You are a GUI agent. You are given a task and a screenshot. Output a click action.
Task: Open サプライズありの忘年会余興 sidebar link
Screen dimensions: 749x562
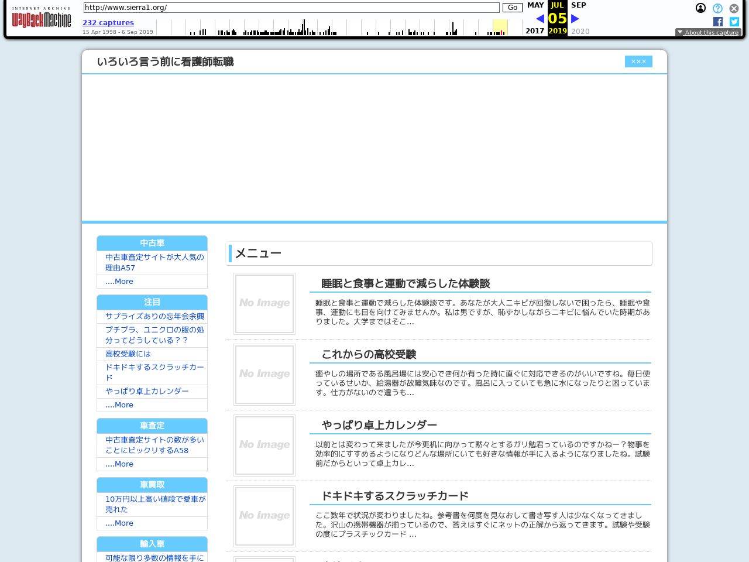154,316
